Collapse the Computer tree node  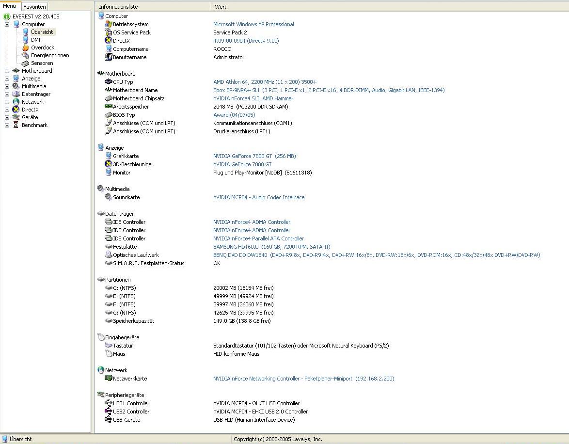click(7, 24)
